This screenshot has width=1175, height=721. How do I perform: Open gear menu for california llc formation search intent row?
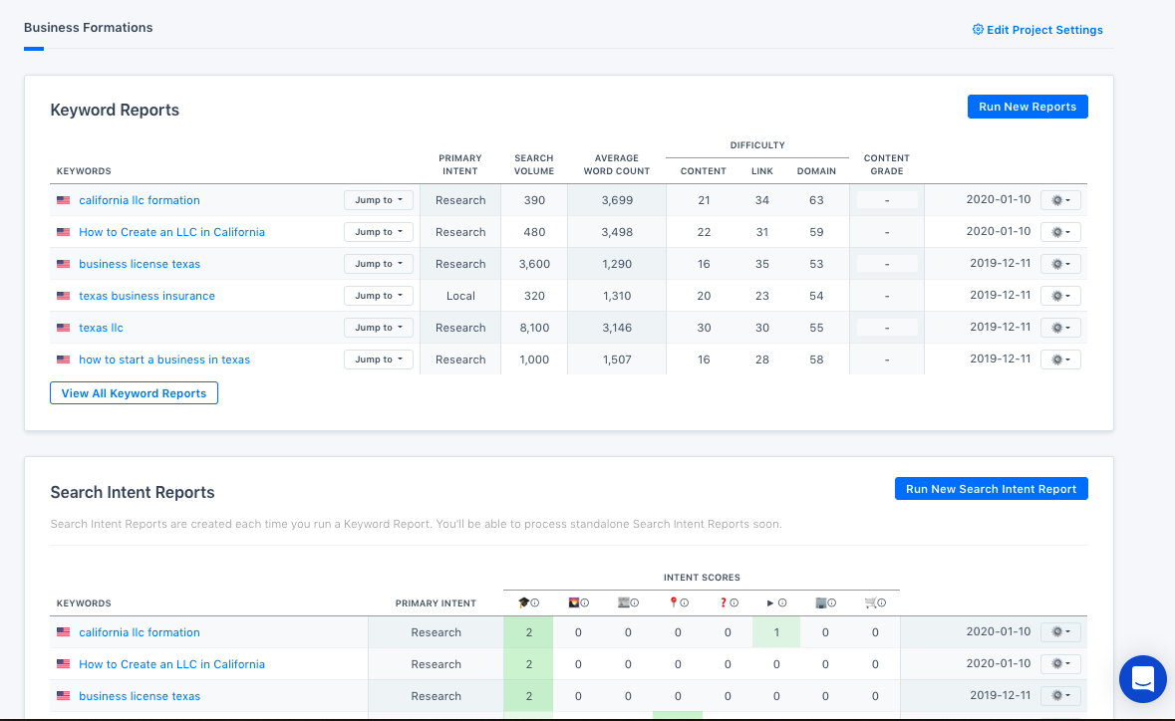click(1060, 632)
